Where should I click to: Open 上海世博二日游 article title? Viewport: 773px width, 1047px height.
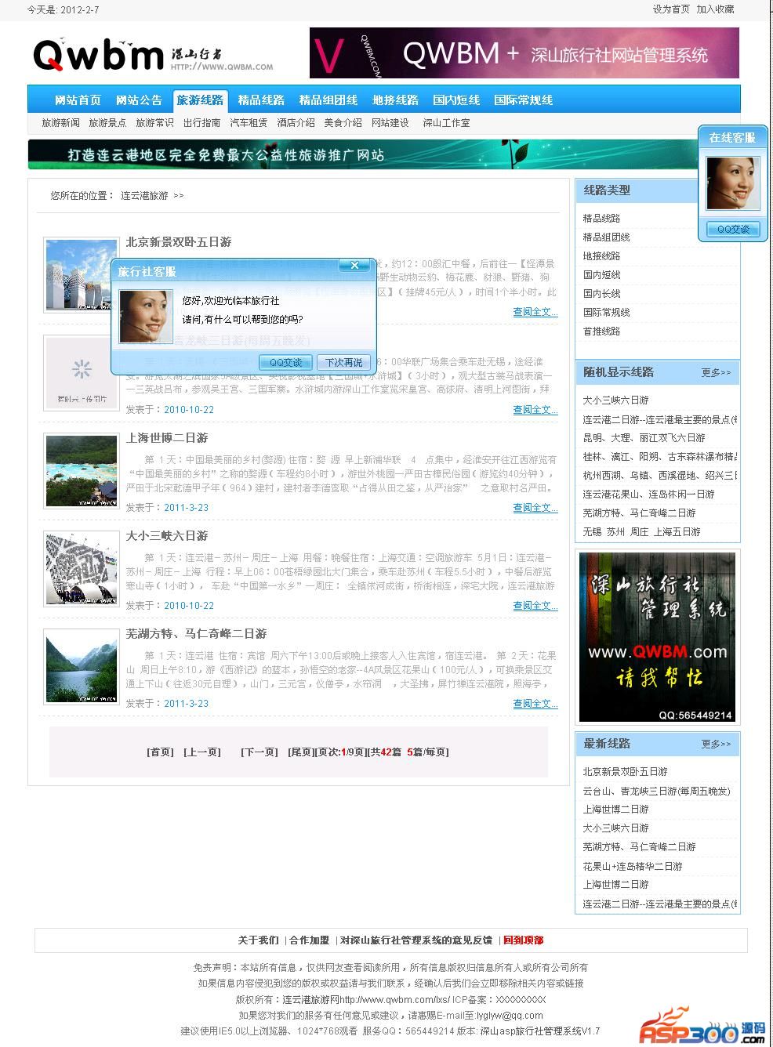(x=167, y=438)
